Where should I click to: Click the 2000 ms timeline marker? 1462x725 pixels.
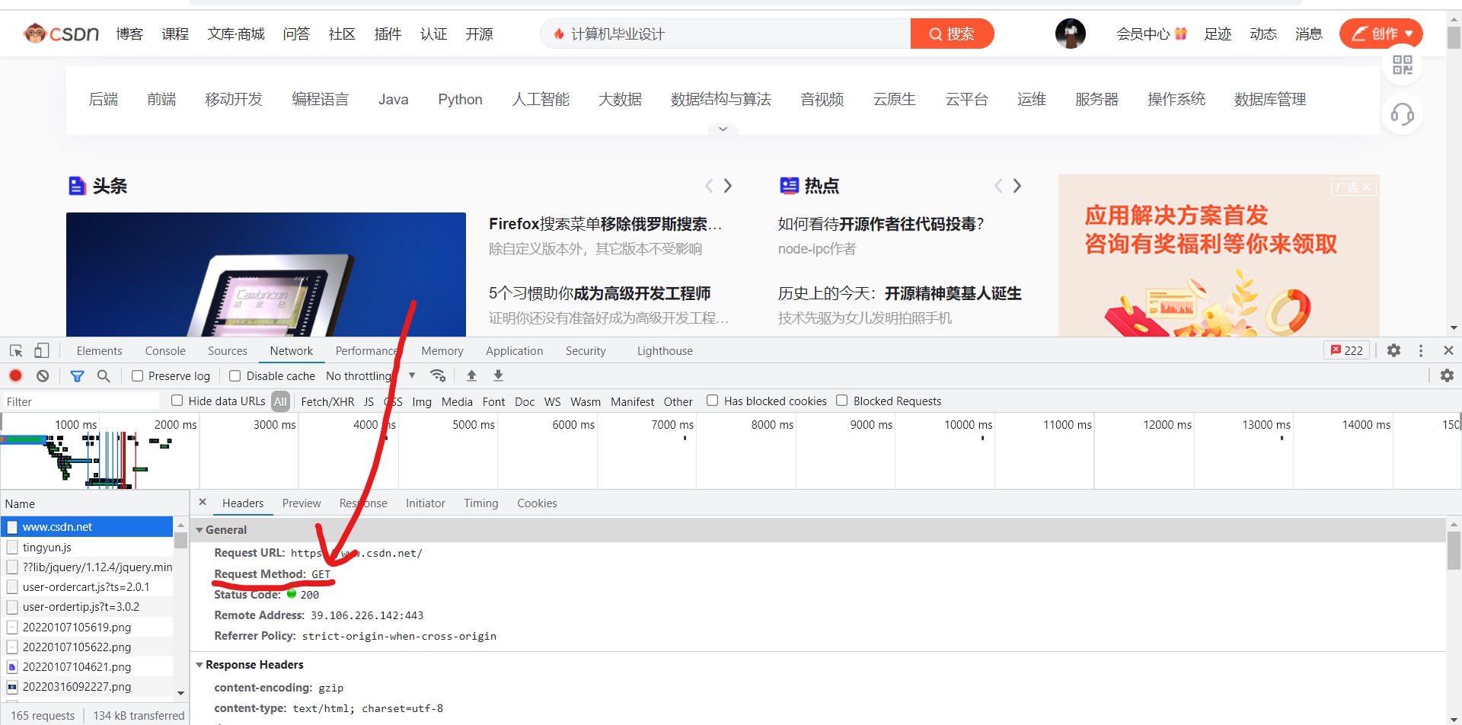click(x=175, y=424)
